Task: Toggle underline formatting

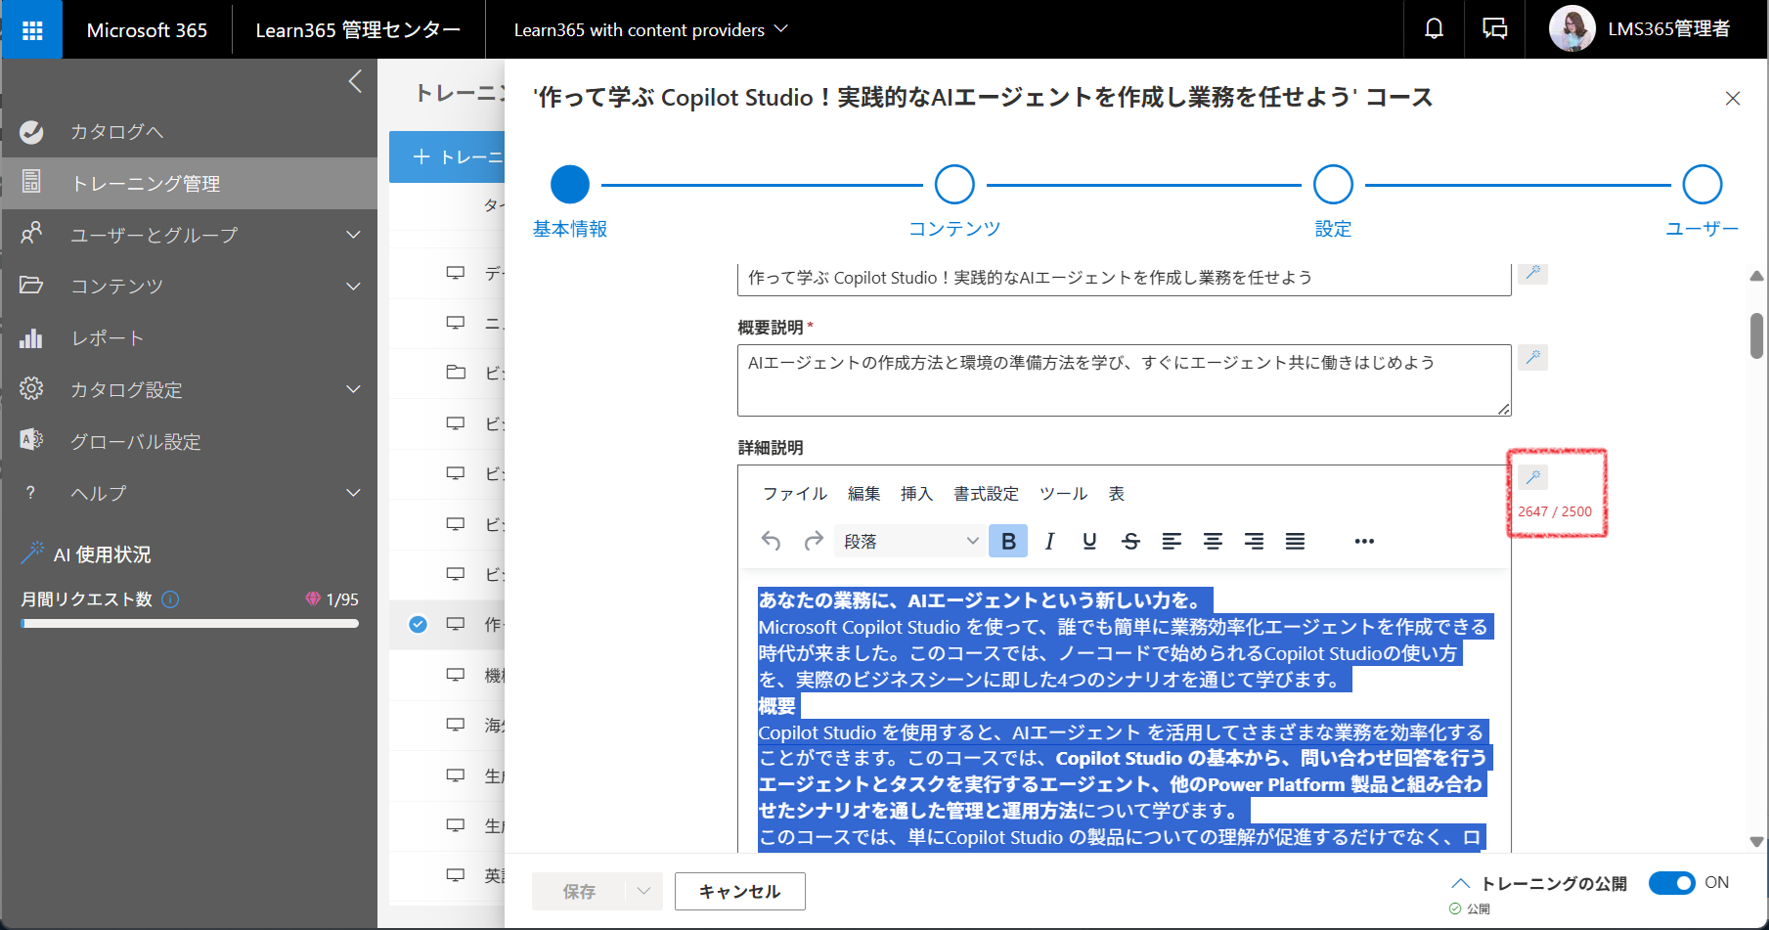Action: (1089, 541)
